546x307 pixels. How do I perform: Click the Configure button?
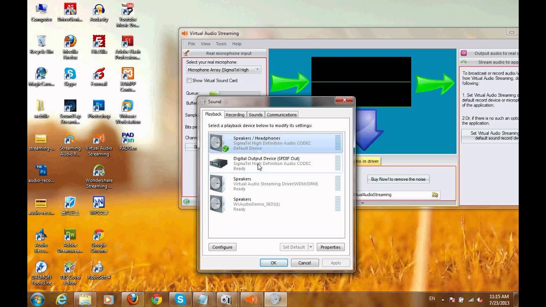(x=222, y=247)
